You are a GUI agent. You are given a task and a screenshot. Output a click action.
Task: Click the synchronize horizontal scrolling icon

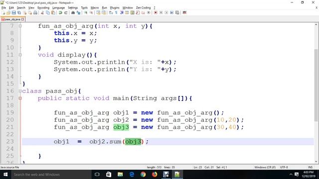point(104,12)
